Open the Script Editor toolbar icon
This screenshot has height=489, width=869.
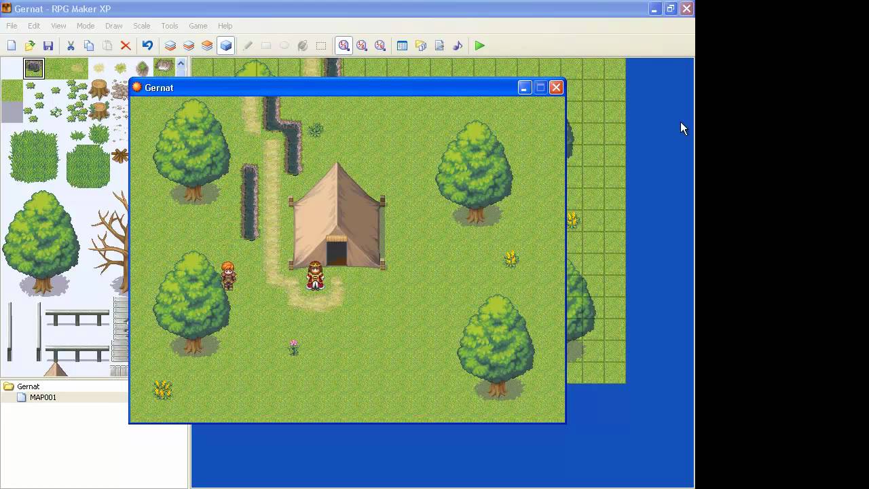tap(439, 46)
